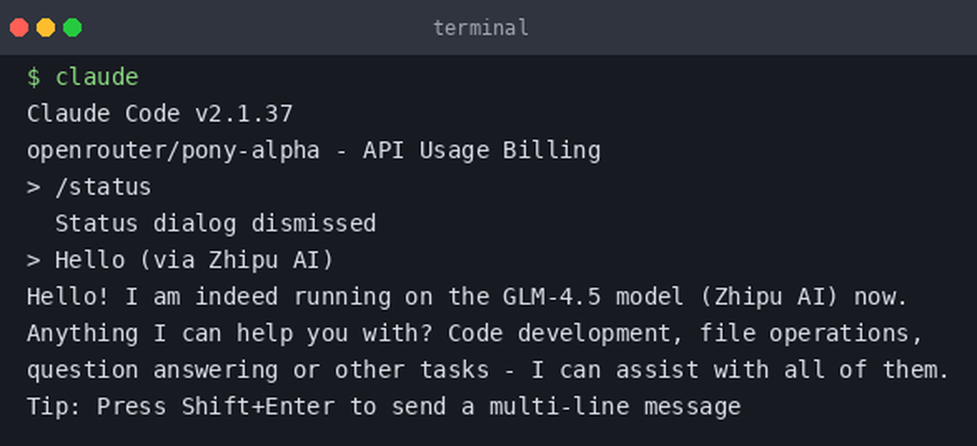This screenshot has width=977, height=446.
Task: Click the multi-line message tip text
Action: pyautogui.click(x=615, y=408)
